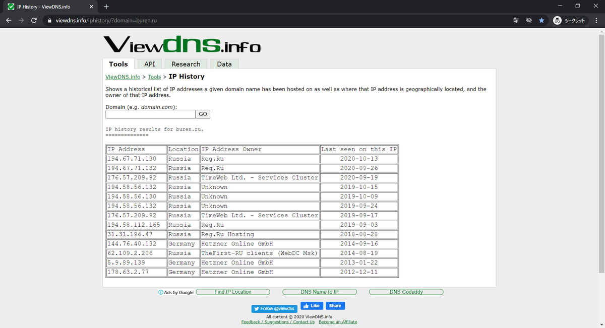Open the DNS Godaddy ad link
The height and width of the screenshot is (328, 605).
click(406, 292)
